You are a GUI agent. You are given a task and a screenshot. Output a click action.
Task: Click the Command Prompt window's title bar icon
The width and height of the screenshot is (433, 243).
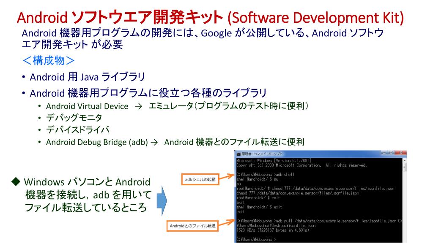point(238,154)
